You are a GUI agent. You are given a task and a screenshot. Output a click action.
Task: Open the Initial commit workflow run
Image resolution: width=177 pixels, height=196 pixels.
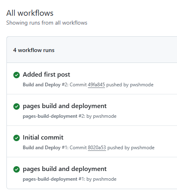tap(43, 138)
